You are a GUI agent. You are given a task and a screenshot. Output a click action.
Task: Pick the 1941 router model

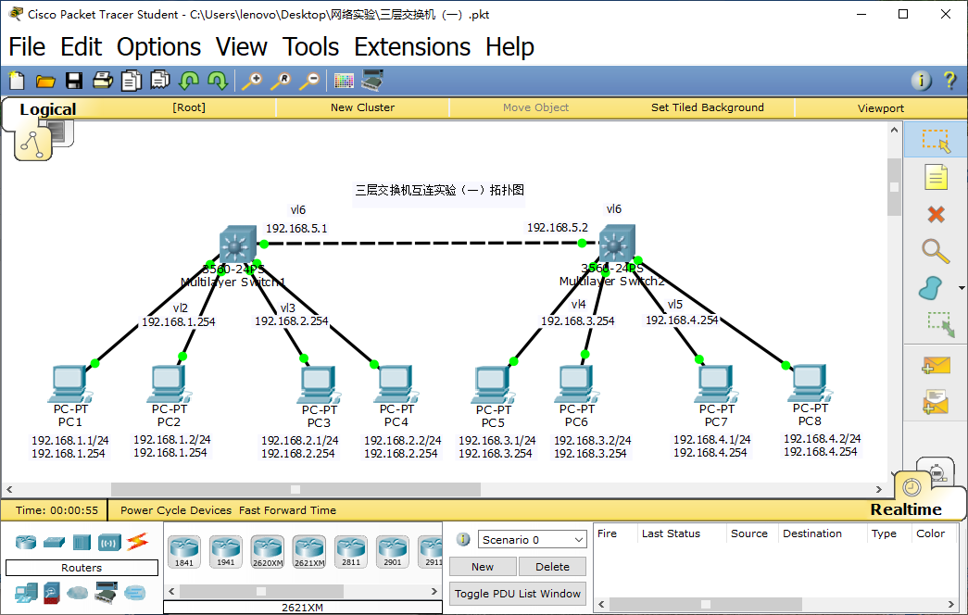pos(226,551)
